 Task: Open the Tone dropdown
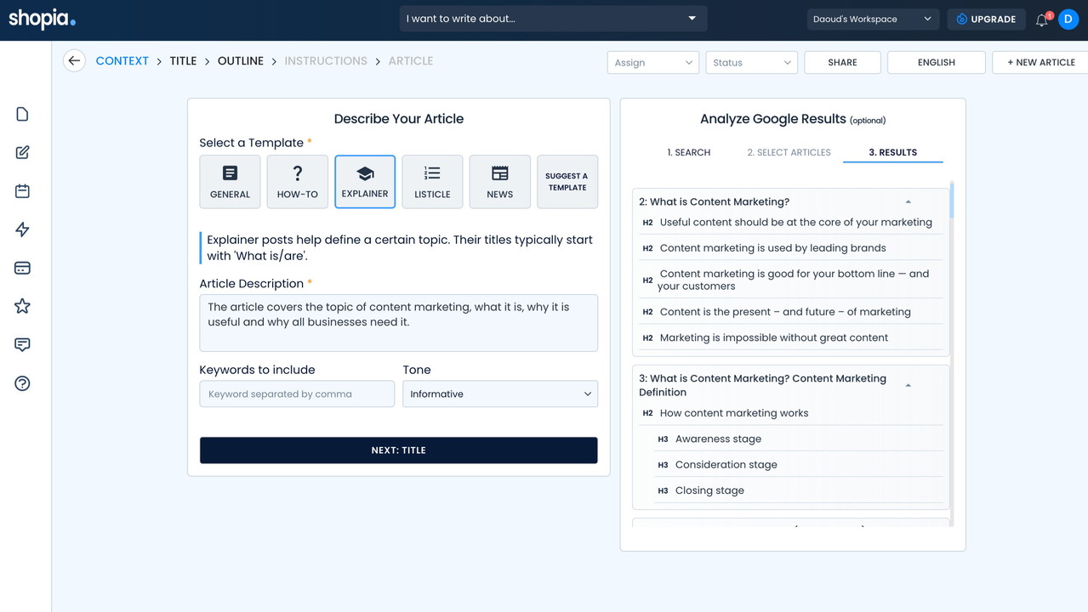pos(500,394)
